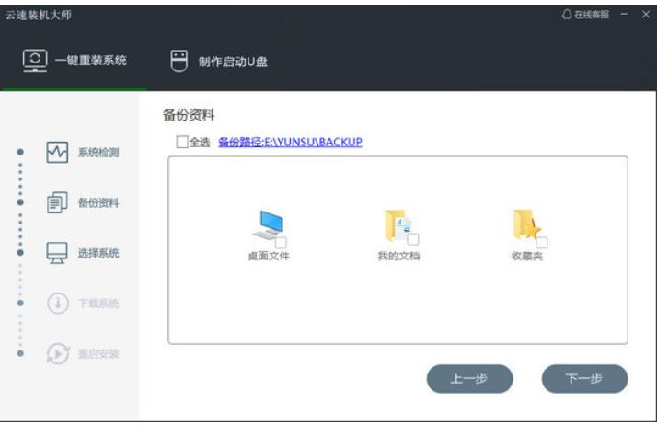Click the 桌面文件 label text
The image size is (657, 425).
269,256
